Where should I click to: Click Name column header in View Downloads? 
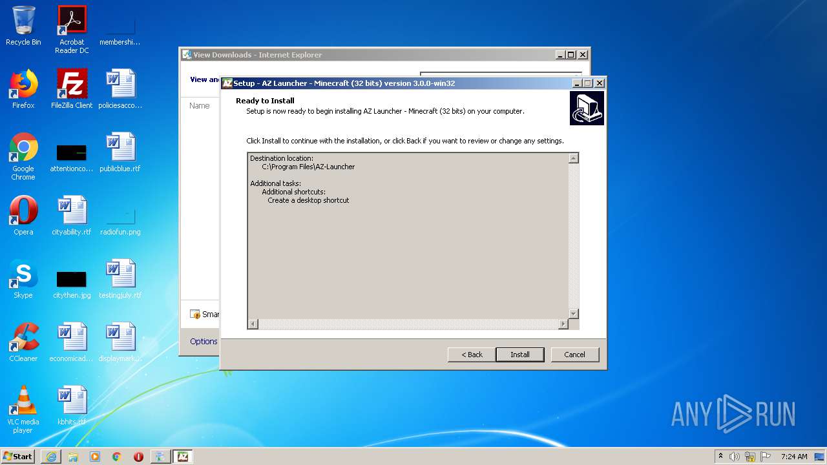point(200,105)
